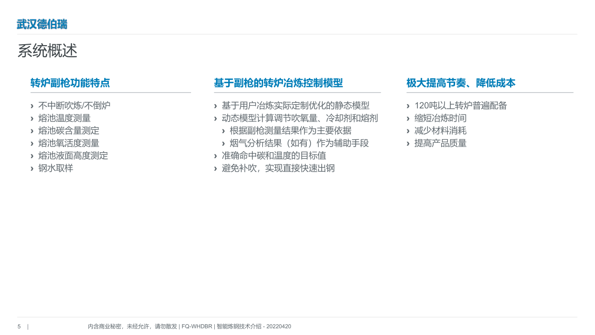595x335 pixels.
Task: Select the bullet 缩短冶炼时间
Action: (440, 118)
